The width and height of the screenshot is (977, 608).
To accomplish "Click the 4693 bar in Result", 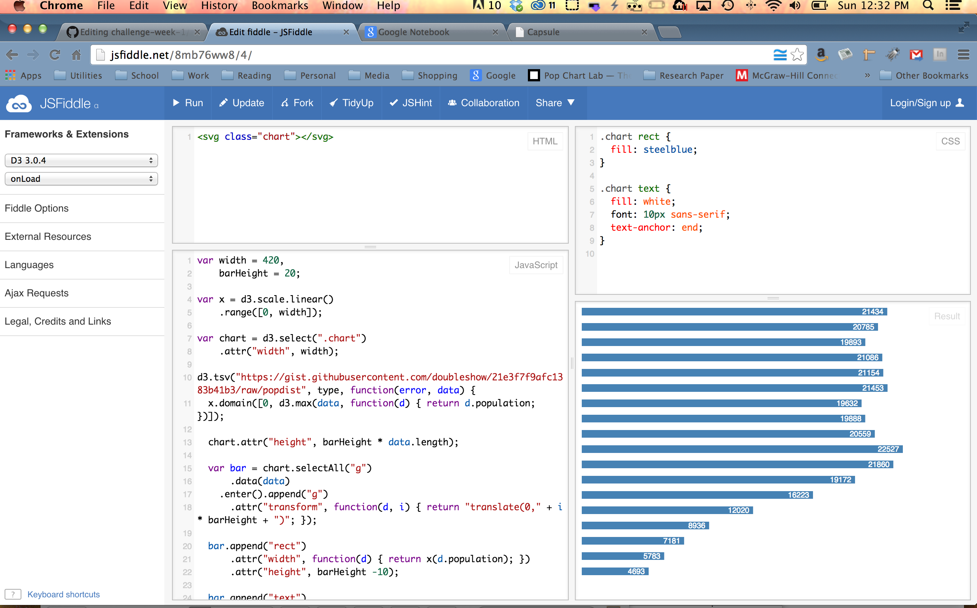I will coord(615,571).
